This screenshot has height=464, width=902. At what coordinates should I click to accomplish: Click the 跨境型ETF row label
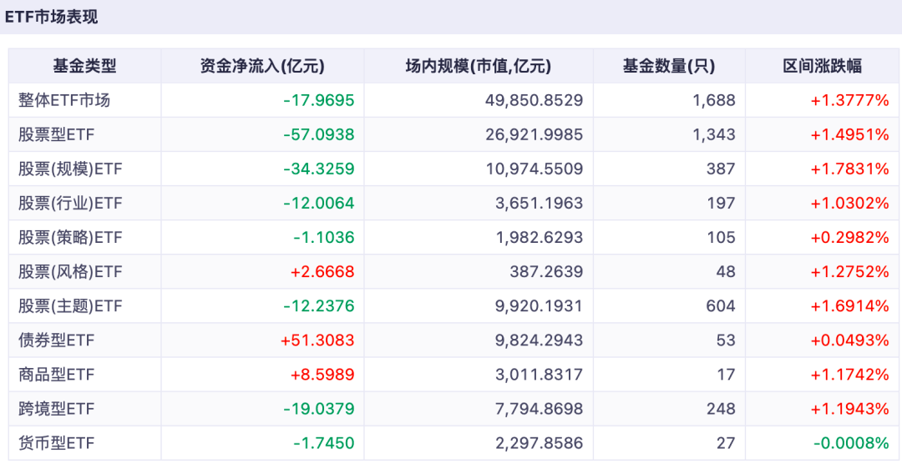[x=57, y=409]
